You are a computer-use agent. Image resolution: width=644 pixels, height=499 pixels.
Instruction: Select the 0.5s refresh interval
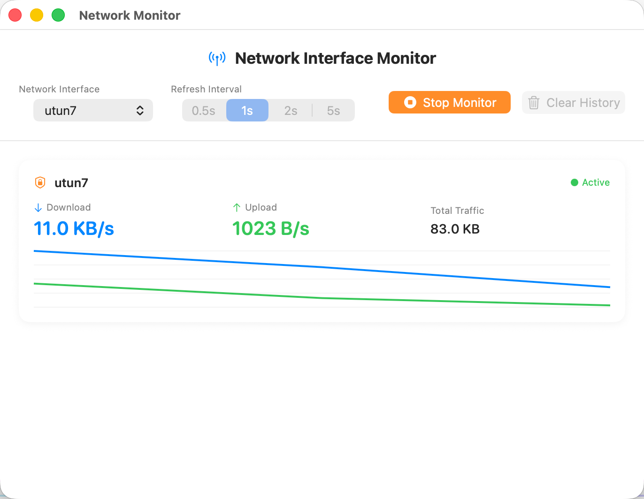(204, 110)
